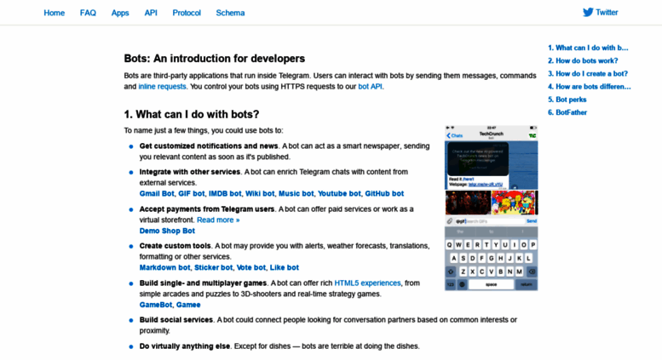Open the Demo Shop Bot link
The width and height of the screenshot is (662, 360).
coord(167,231)
